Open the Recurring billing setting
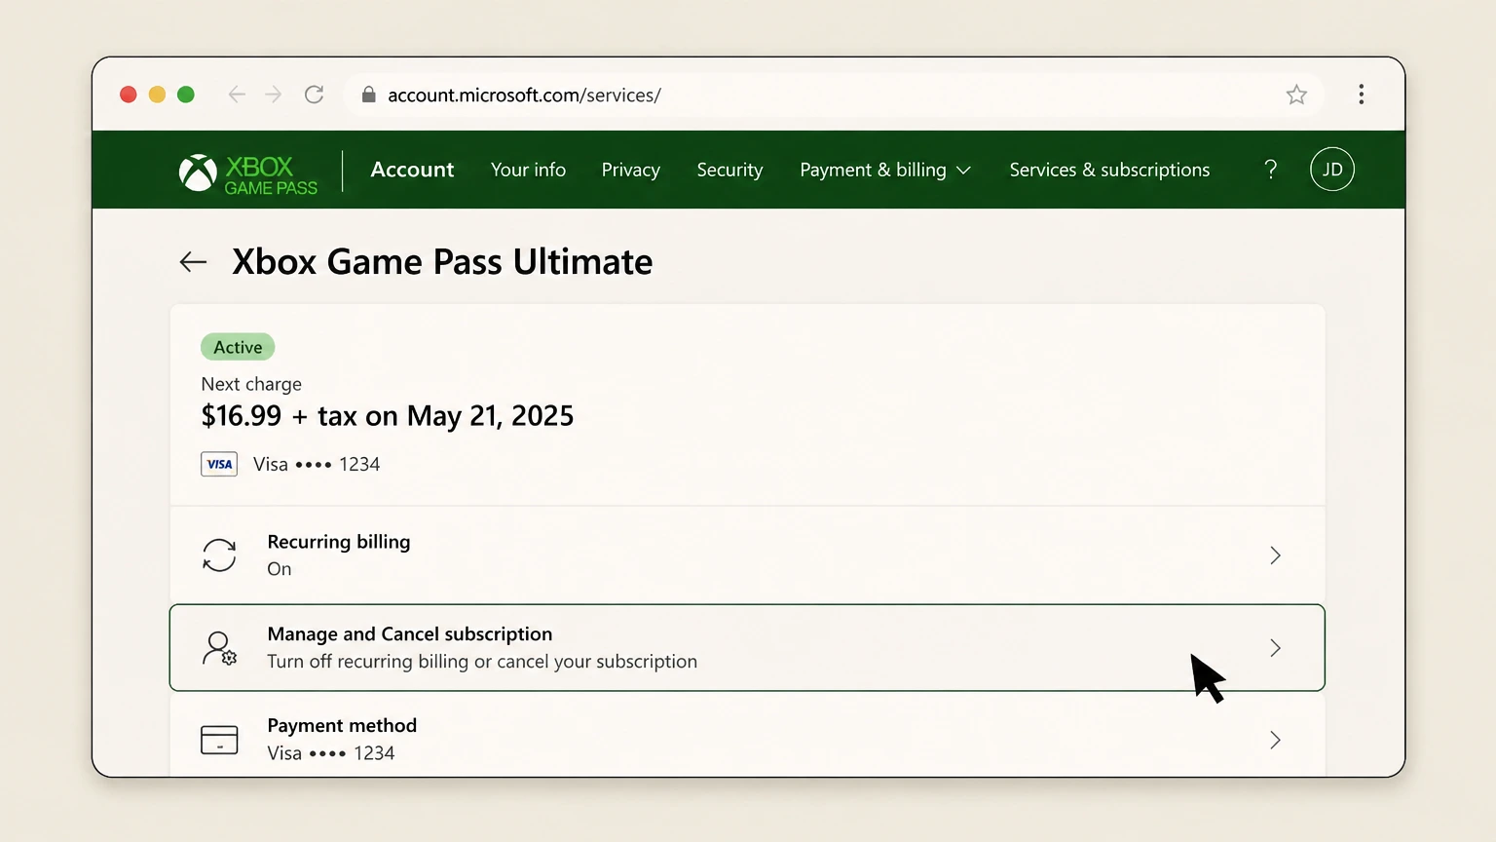 747,555
